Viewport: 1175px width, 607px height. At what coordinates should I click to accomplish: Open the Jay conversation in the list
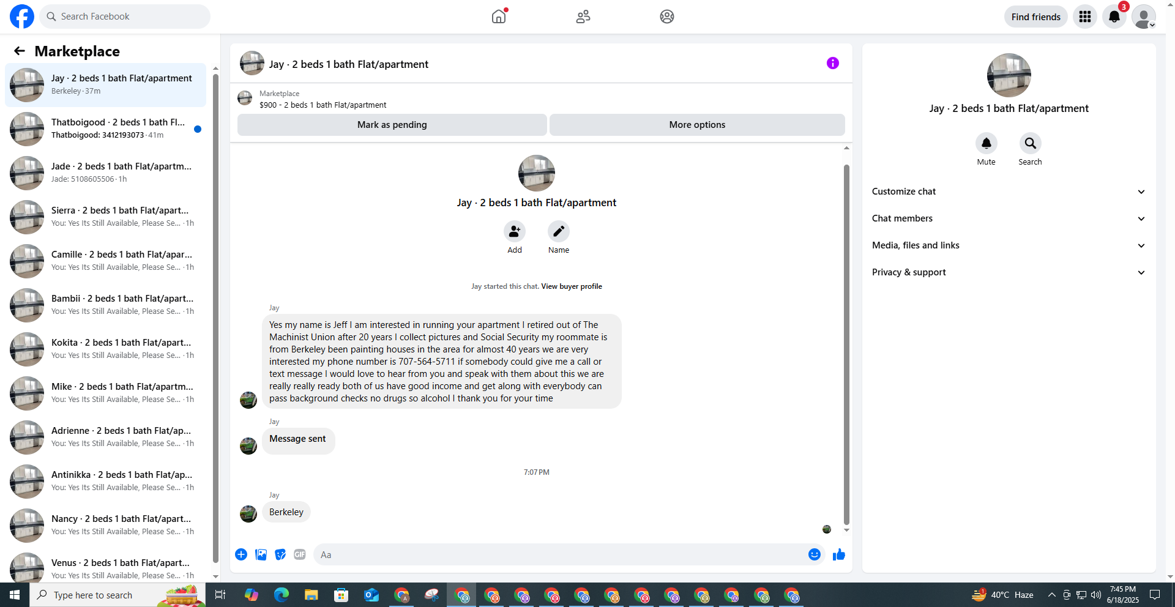tap(105, 85)
